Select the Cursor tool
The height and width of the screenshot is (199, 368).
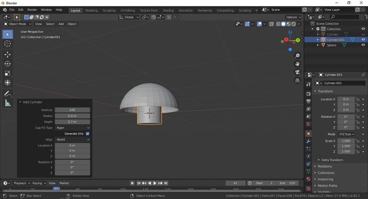point(8,44)
